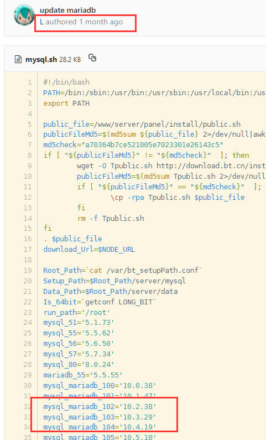Screen dimensions: 266x440
Task: Click the download_Url=$NODE_URL code line
Action: [89, 249]
